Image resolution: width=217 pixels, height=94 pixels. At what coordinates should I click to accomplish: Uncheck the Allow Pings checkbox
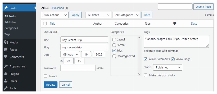(173, 59)
